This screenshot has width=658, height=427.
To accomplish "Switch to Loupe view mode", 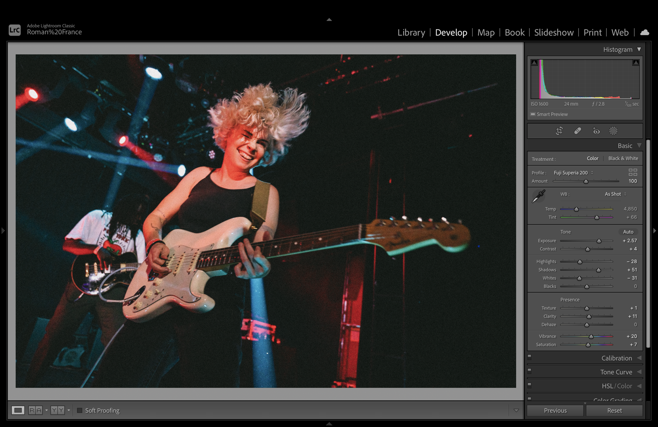I will pos(18,410).
